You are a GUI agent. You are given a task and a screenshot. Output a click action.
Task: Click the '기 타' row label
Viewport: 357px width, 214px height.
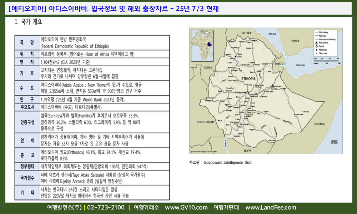point(27,193)
